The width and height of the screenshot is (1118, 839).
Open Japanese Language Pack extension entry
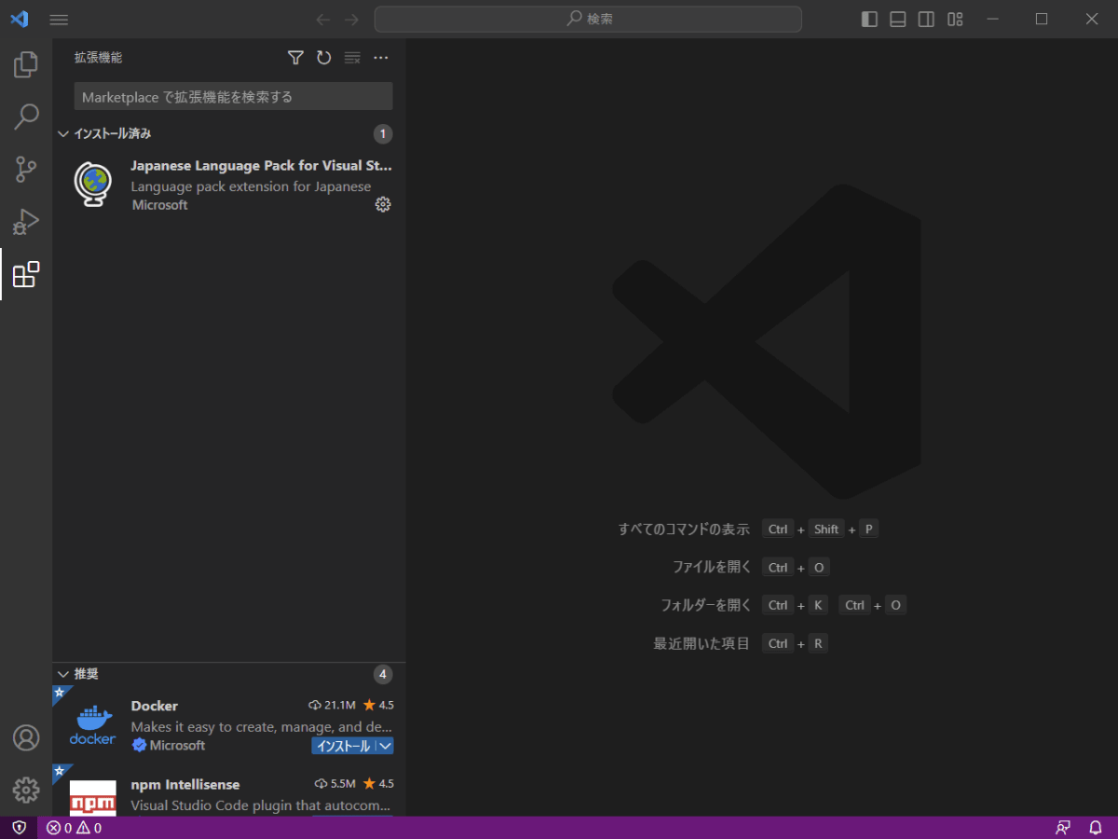click(x=229, y=186)
